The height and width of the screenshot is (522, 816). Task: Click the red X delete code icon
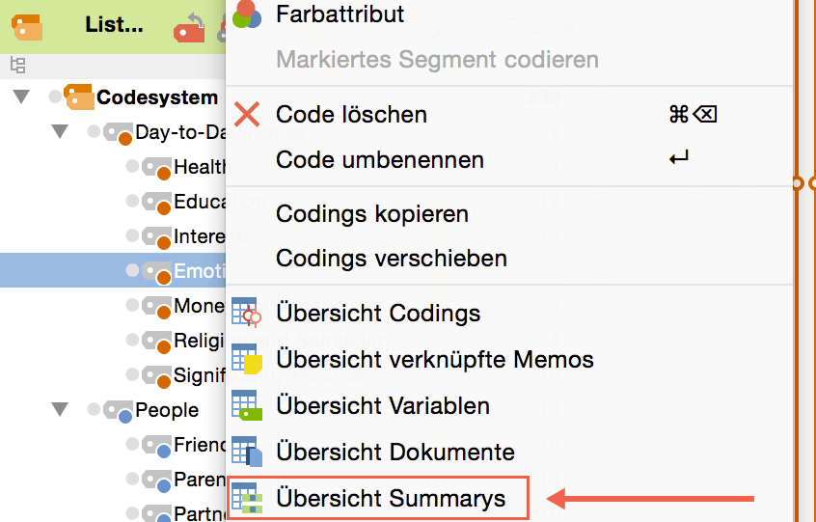coord(248,114)
